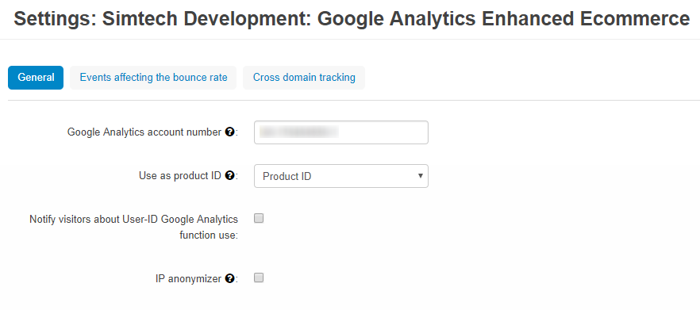Select the Product ID text in combo box
This screenshot has height=310, width=700.
[287, 176]
